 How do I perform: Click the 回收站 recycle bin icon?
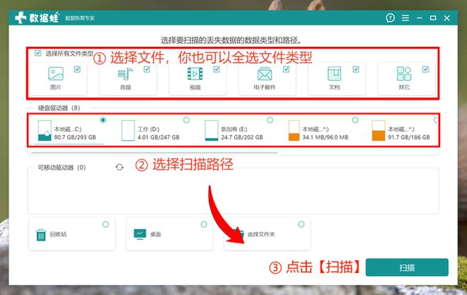pos(41,235)
